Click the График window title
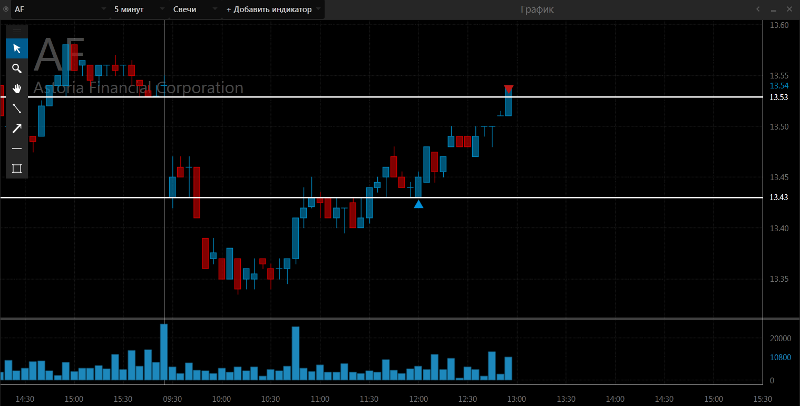 [537, 9]
